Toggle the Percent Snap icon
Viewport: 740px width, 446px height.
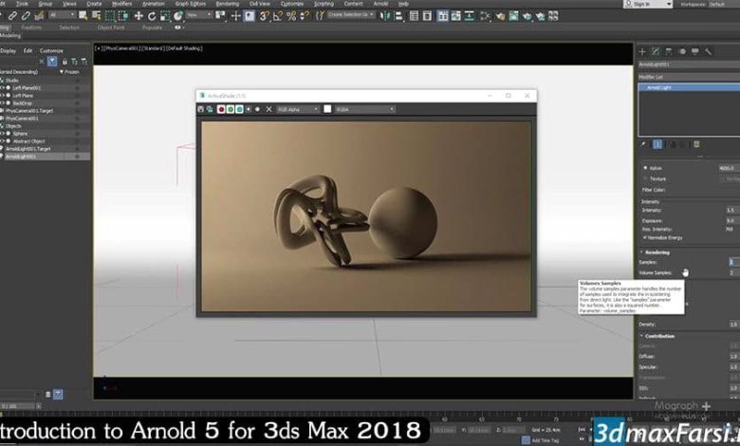[291, 15]
